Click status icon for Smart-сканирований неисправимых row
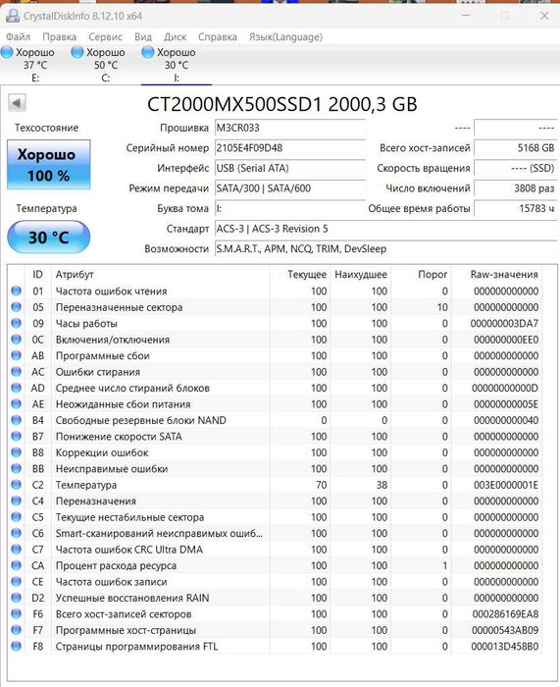 (x=17, y=533)
